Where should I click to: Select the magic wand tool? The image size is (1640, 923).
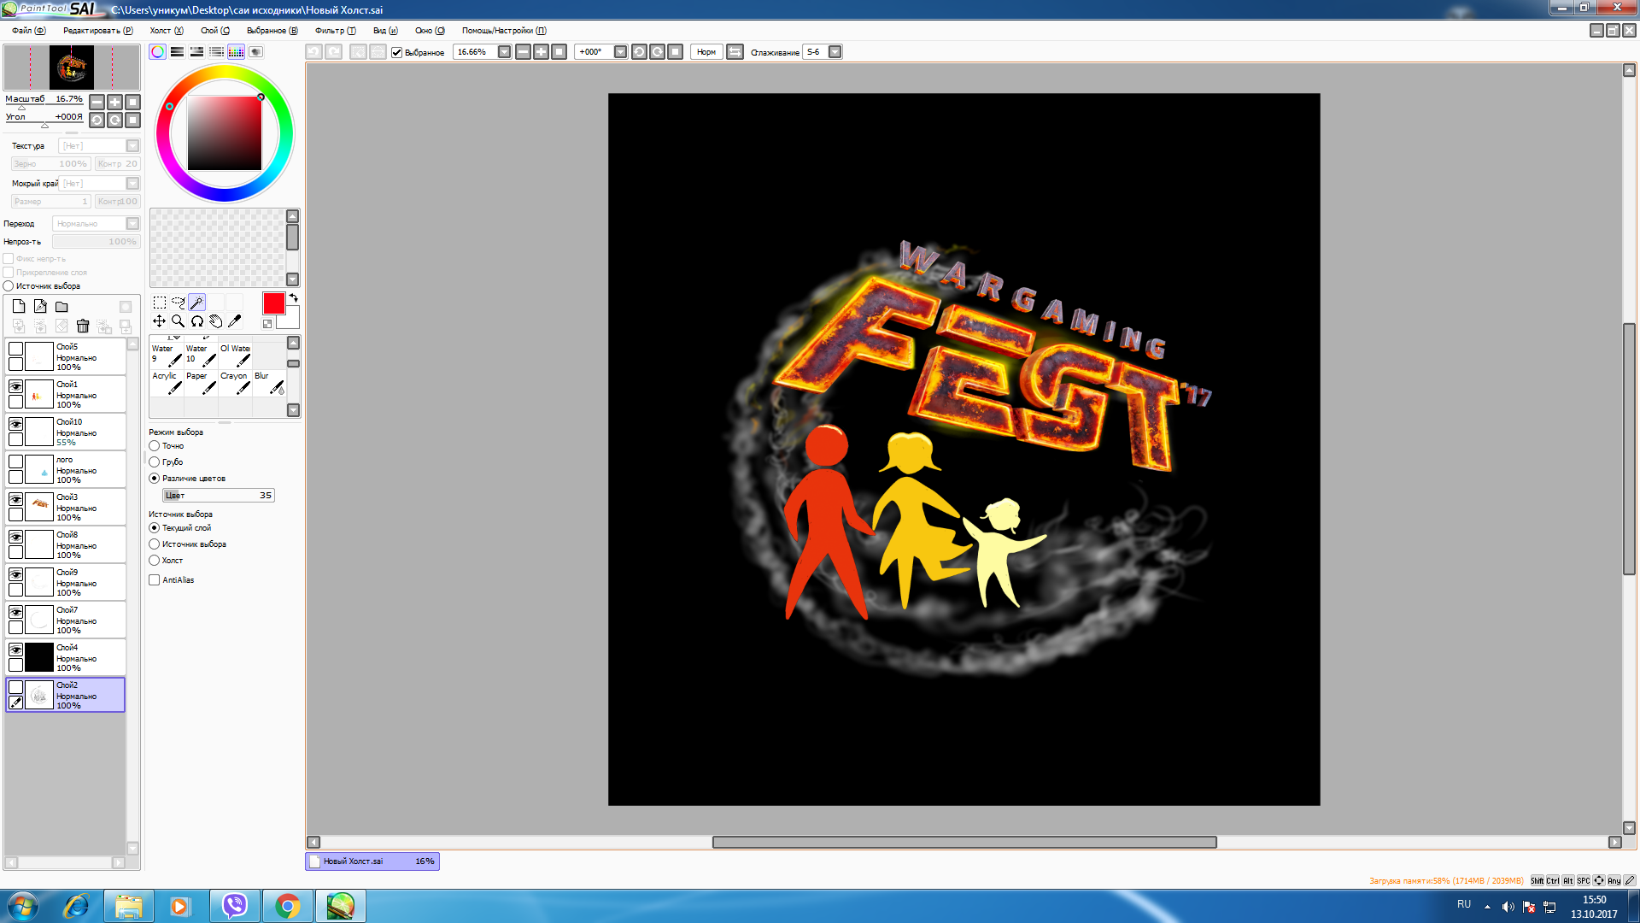[x=197, y=303]
